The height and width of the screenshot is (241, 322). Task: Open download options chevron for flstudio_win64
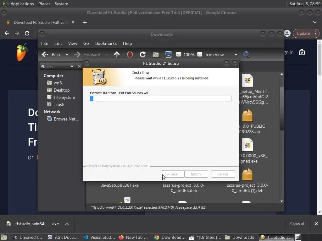[67, 224]
